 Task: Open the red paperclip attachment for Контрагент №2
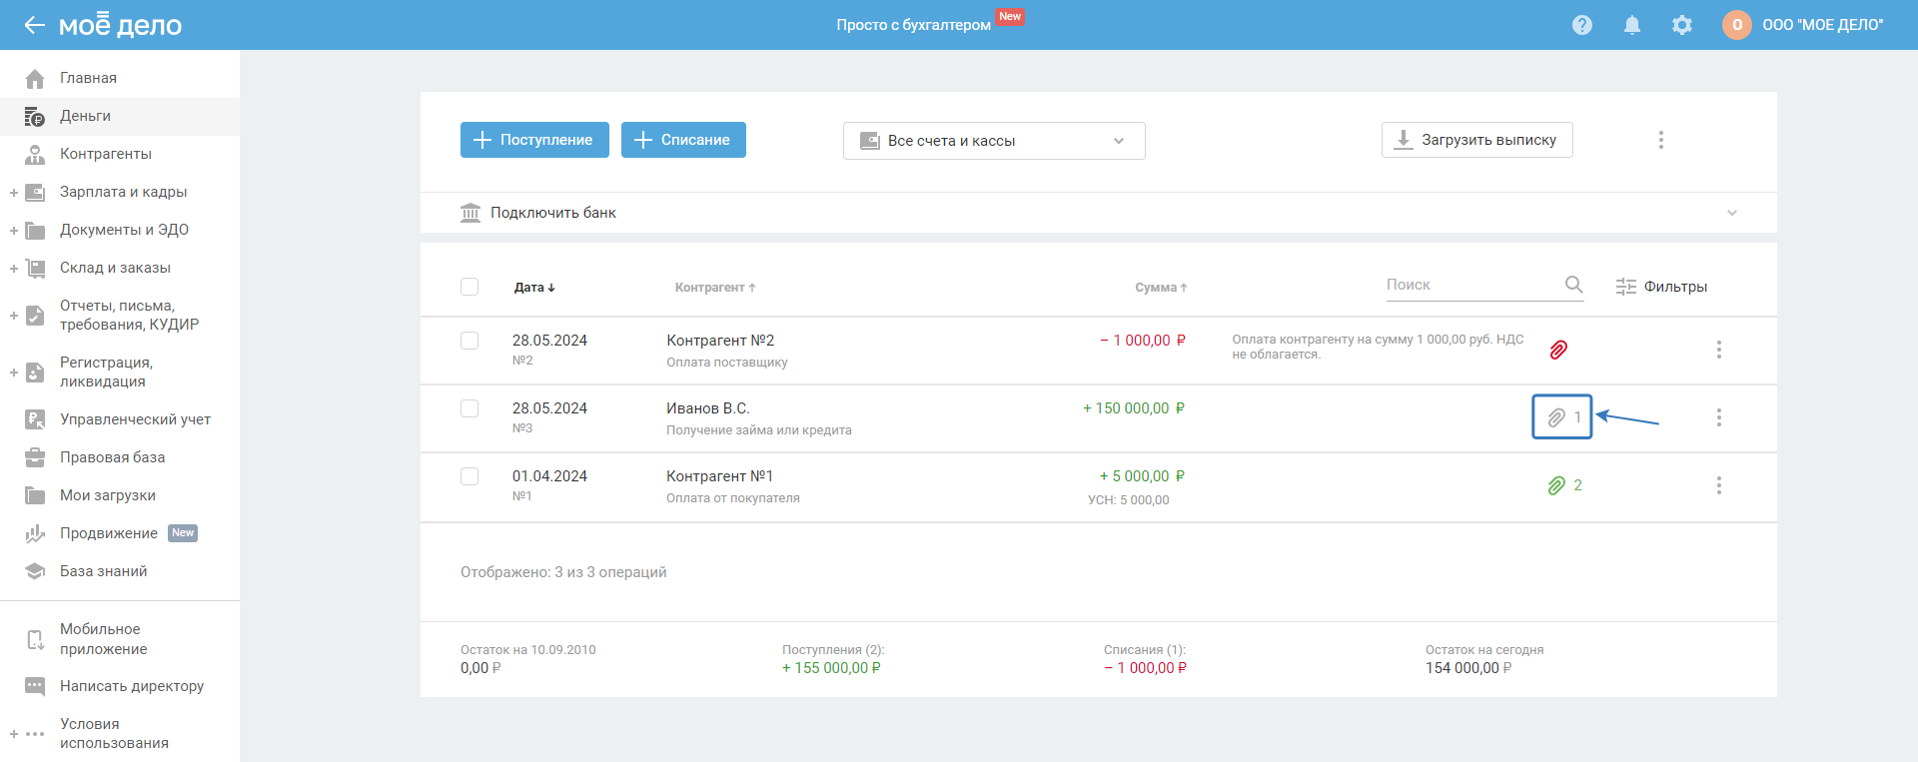(x=1558, y=350)
